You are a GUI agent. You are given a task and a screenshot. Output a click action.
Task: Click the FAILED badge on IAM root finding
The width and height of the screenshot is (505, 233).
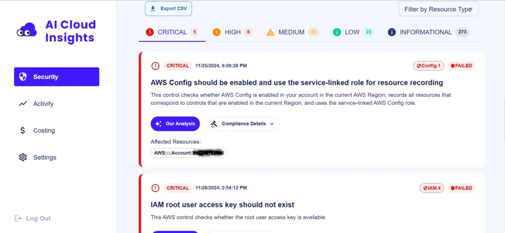461,188
